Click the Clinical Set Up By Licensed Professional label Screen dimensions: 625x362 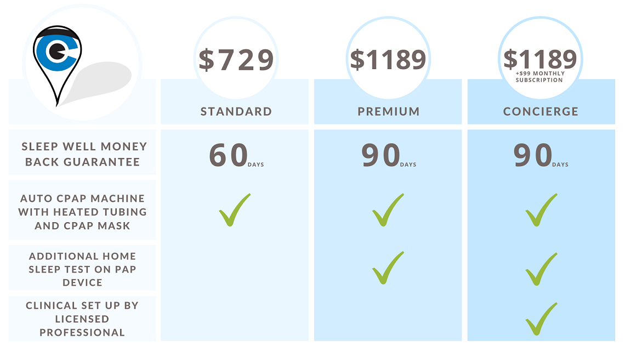[x=82, y=319]
